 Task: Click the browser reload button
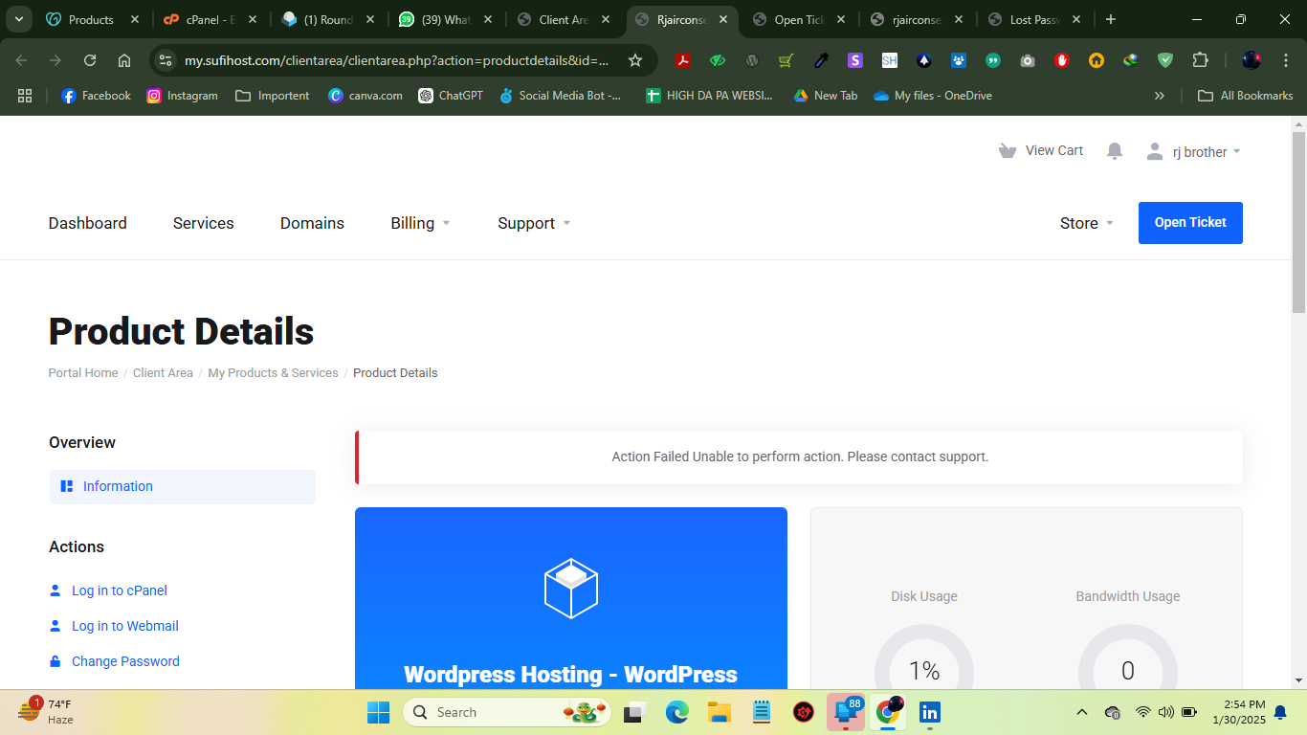click(90, 60)
